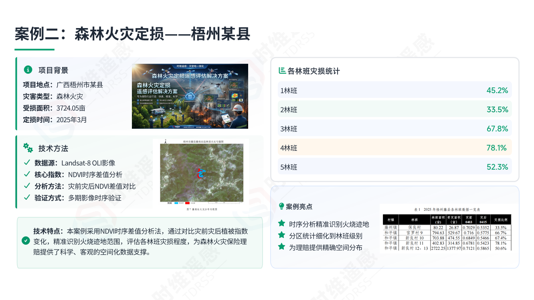
Task: Click the lightbulb icon beside 案例亮点
Action: point(281,206)
